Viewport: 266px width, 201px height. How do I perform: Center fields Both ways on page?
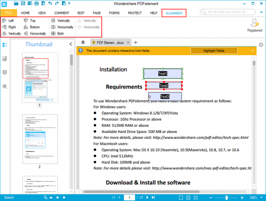(57, 33)
